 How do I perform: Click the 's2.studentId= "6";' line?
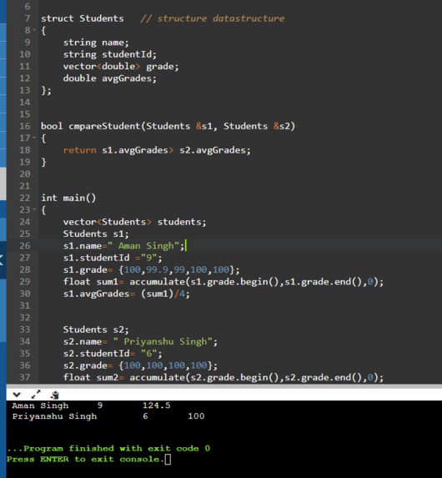[113, 354]
